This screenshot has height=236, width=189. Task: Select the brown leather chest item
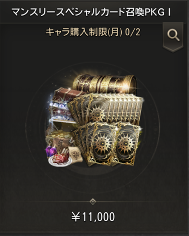click(66, 94)
